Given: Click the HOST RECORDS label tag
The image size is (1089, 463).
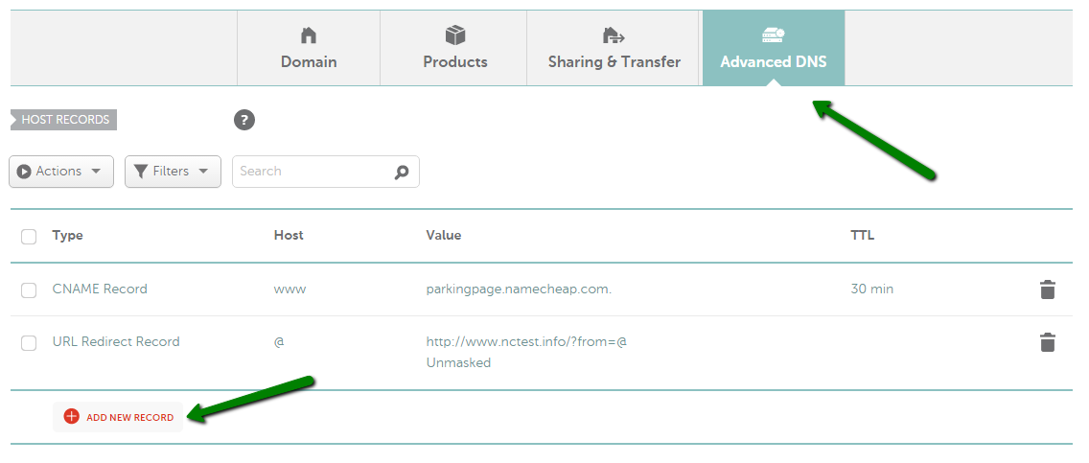Looking at the screenshot, I should [64, 120].
